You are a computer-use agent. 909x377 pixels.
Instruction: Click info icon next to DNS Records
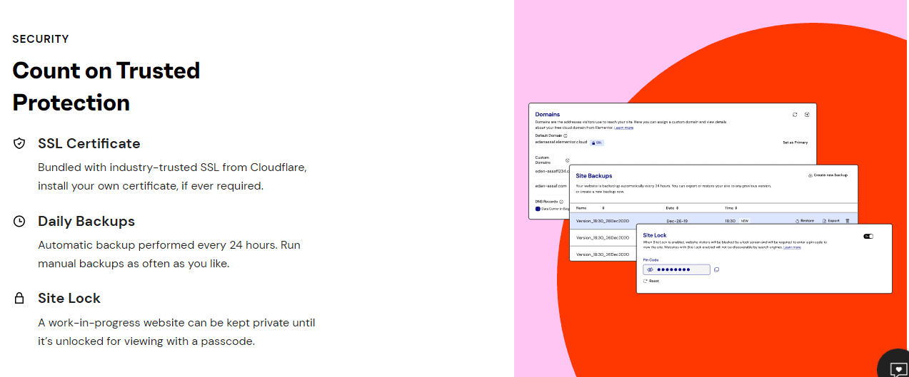tap(561, 202)
